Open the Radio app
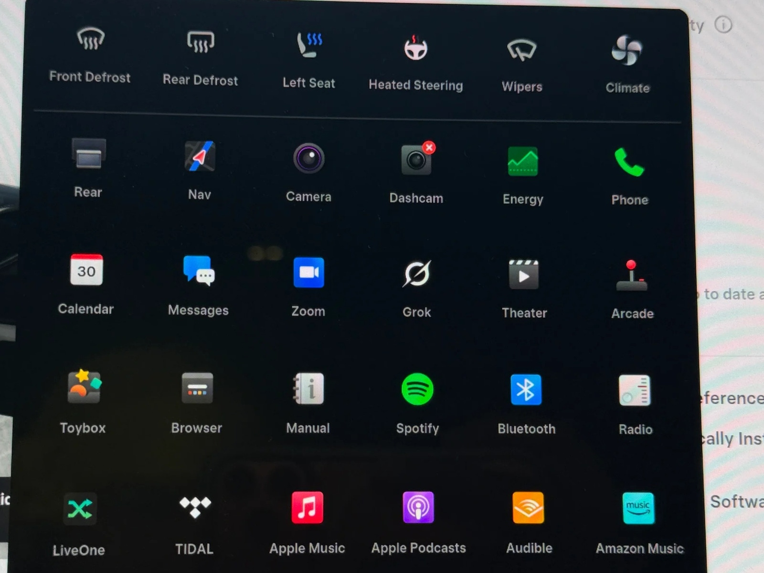 point(635,391)
